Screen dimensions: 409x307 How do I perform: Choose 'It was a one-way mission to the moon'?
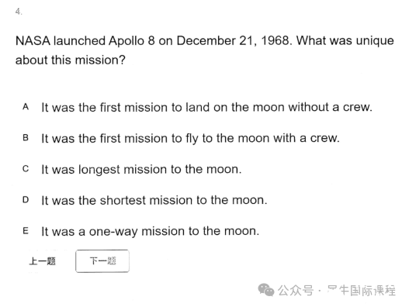click(x=151, y=232)
